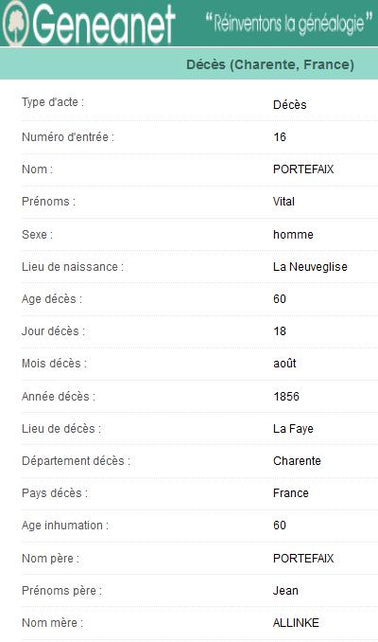The image size is (378, 642).
Task: Click the Age décès value 60
Action: point(280,299)
